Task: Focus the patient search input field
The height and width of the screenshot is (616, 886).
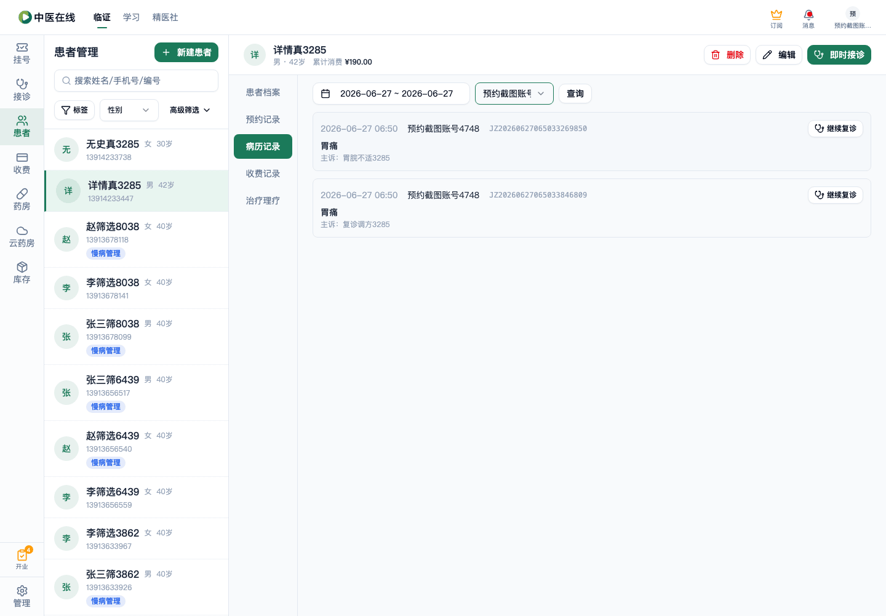Action: pos(137,81)
